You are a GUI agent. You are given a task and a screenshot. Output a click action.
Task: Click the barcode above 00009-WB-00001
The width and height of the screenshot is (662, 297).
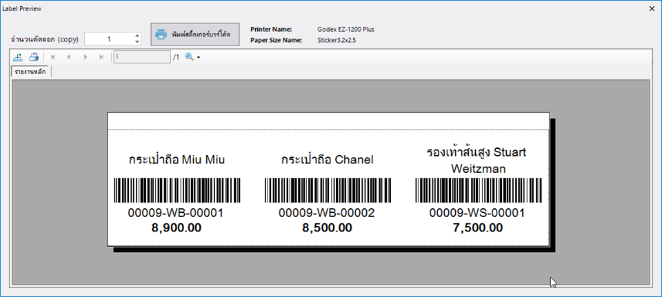tap(177, 190)
